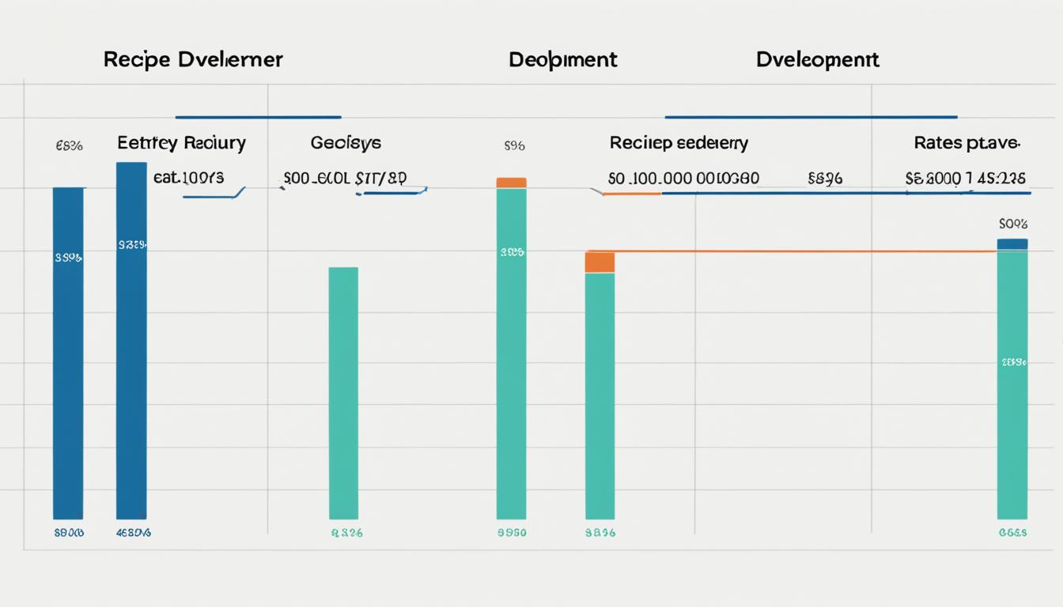Toggle the 68% indicator label
The width and height of the screenshot is (1063, 607).
pyautogui.click(x=69, y=145)
